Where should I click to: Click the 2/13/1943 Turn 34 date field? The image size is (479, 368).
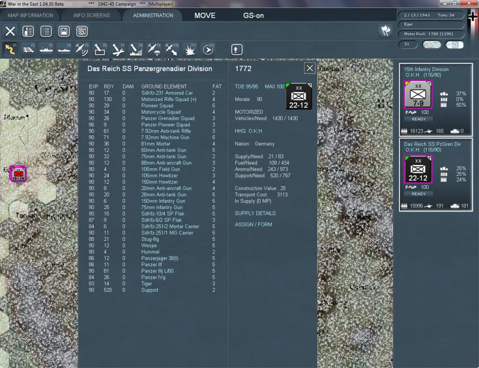(431, 15)
